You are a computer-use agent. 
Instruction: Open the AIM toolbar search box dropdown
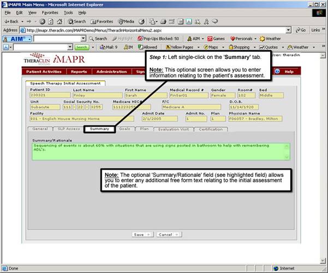84,39
